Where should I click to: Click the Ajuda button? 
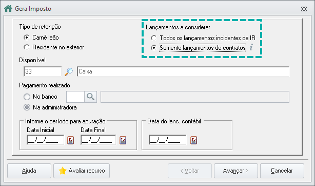point(29,171)
